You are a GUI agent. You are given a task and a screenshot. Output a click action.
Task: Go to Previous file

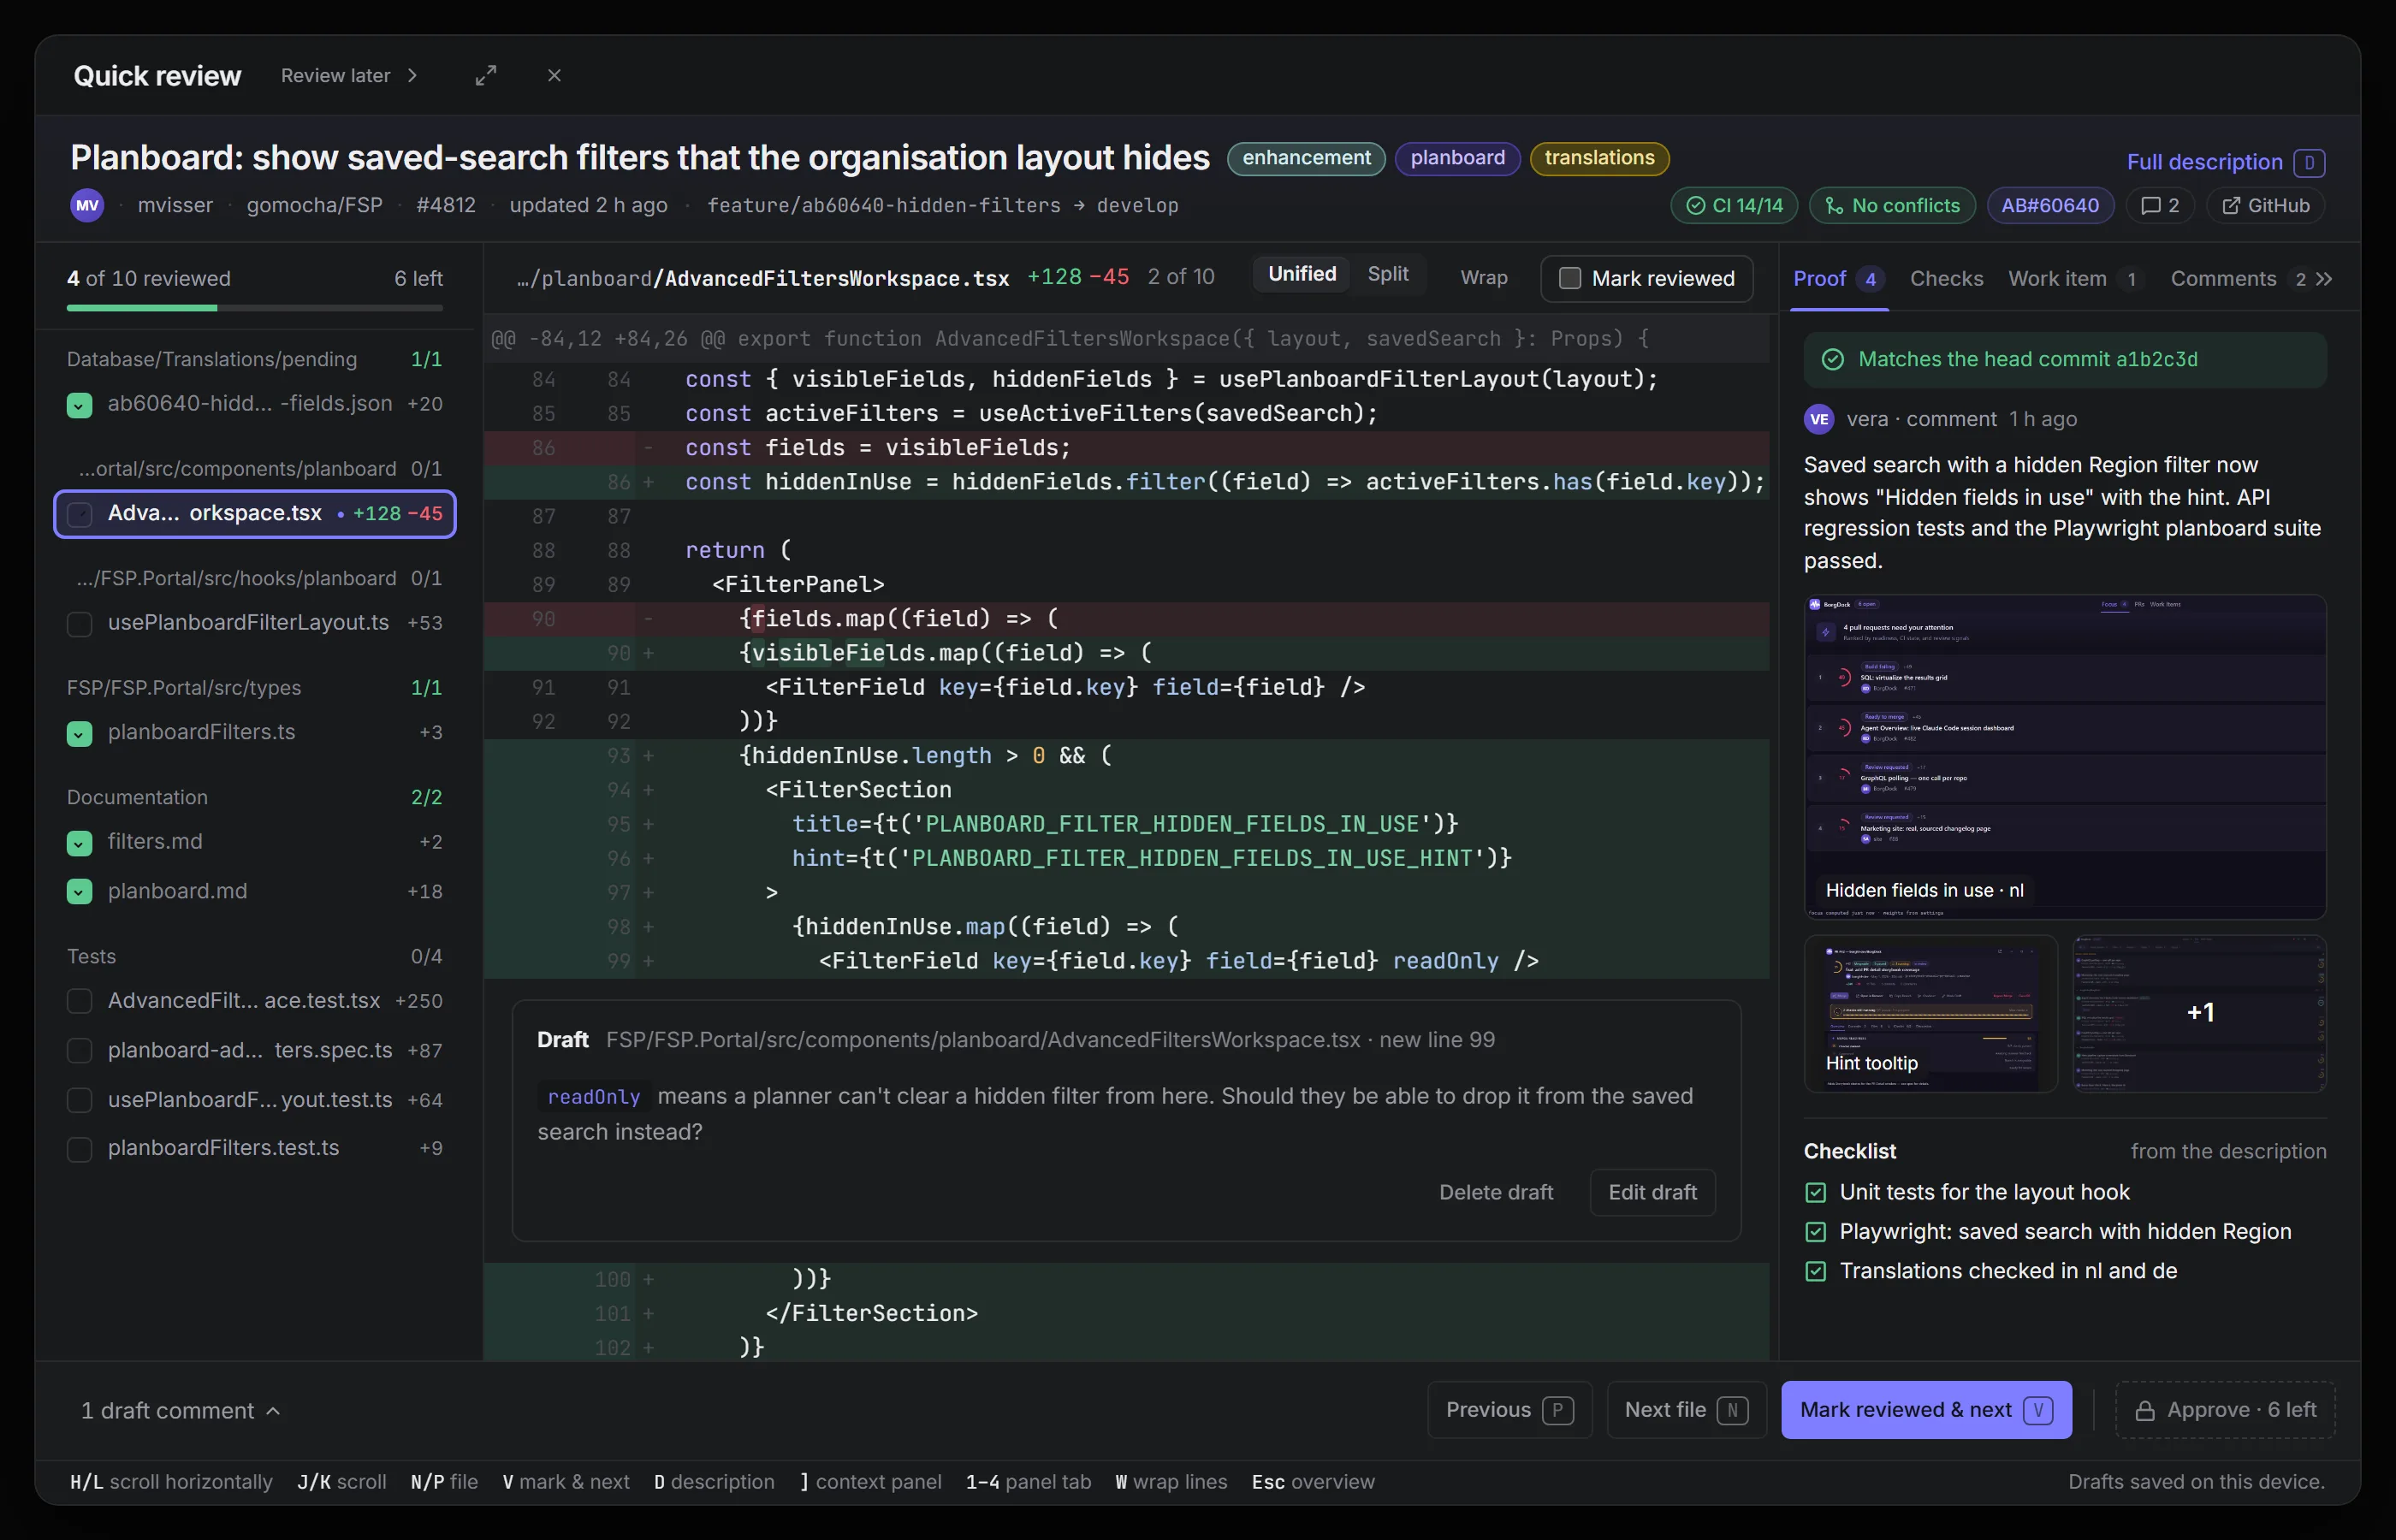coord(1509,1410)
